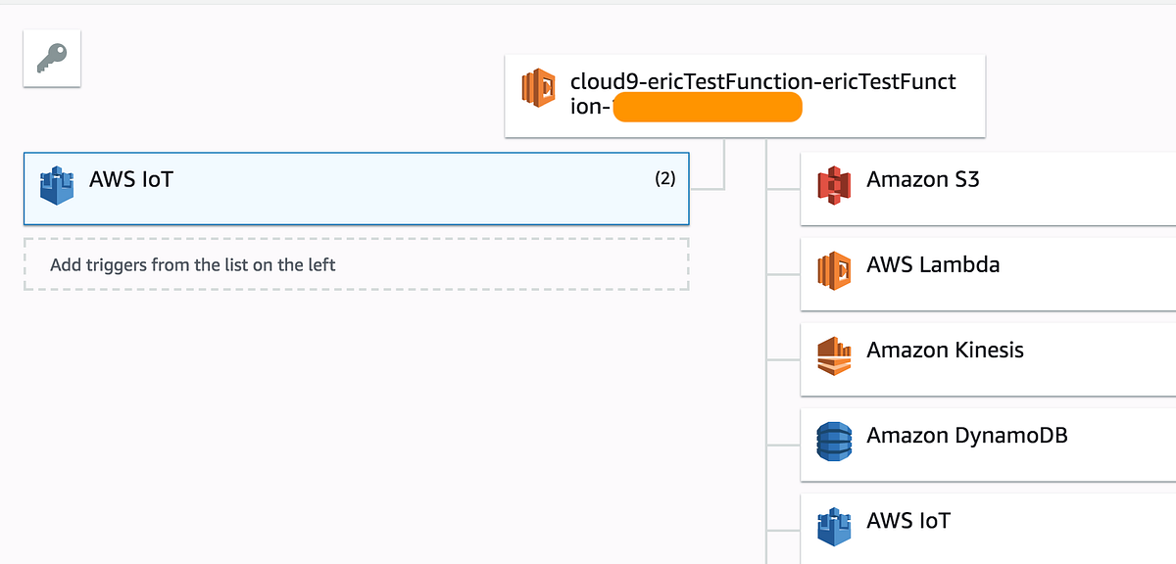This screenshot has width=1176, height=564.
Task: Select the cloud9-ericTestFunction Lambda node
Action: point(745,94)
